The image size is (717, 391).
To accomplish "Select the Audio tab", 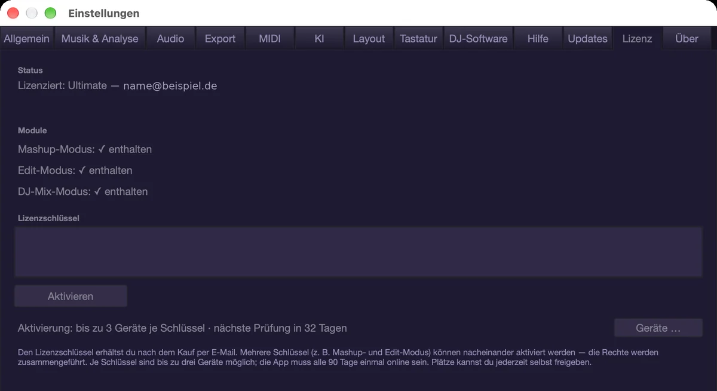I will coord(170,38).
